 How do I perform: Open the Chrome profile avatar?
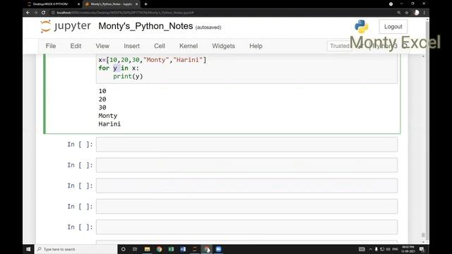pos(416,13)
